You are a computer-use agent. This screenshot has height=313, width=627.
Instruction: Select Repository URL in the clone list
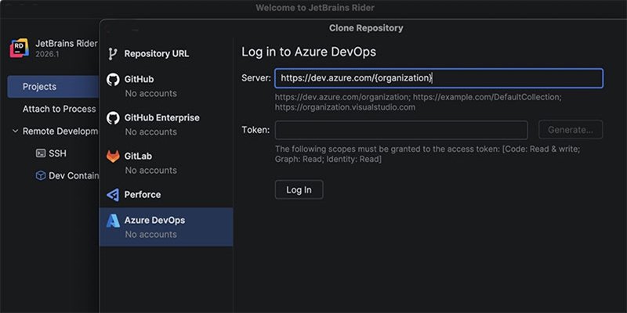click(x=166, y=54)
